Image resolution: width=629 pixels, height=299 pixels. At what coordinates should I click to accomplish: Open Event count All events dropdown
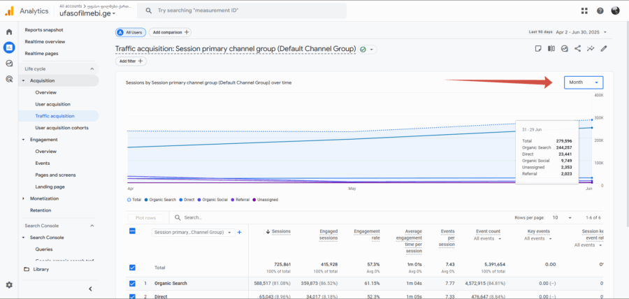(x=489, y=238)
